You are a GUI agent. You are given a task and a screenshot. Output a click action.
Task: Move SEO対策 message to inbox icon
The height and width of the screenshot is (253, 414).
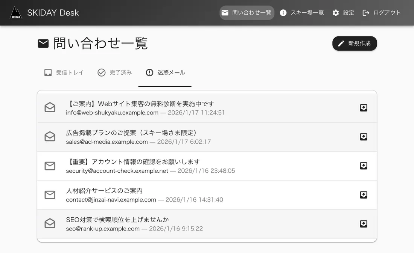coord(364,224)
